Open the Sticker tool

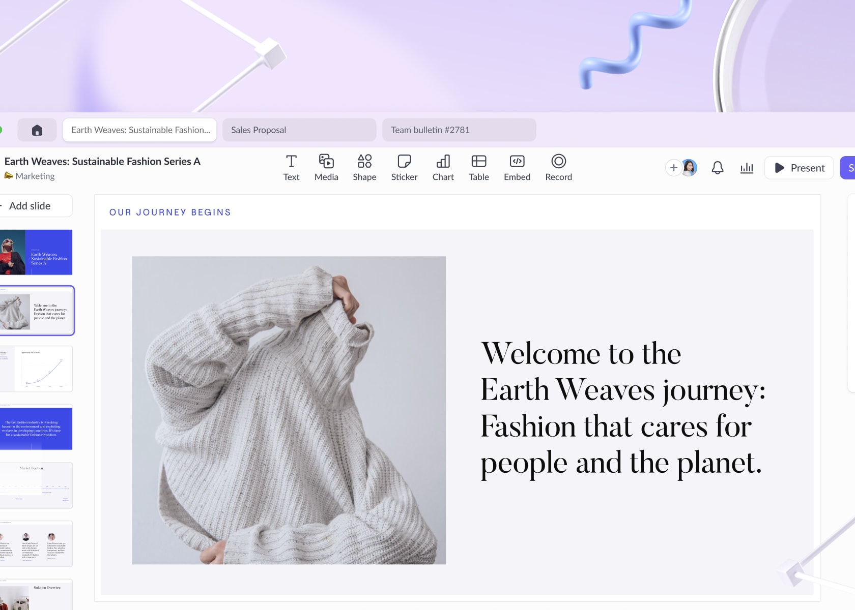404,168
